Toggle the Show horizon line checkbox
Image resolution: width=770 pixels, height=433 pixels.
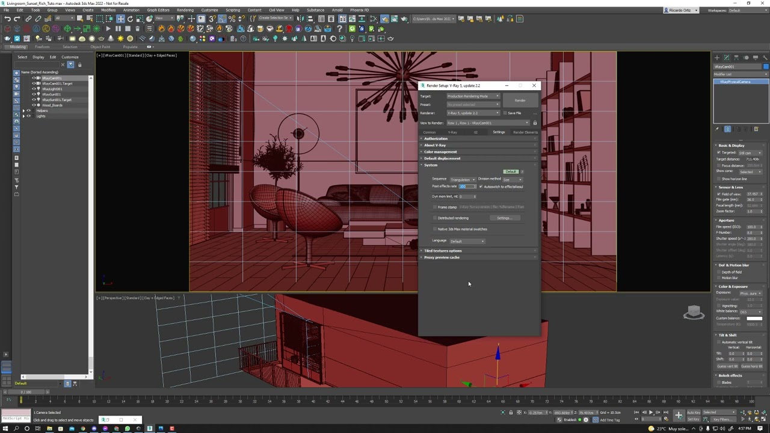click(x=719, y=179)
